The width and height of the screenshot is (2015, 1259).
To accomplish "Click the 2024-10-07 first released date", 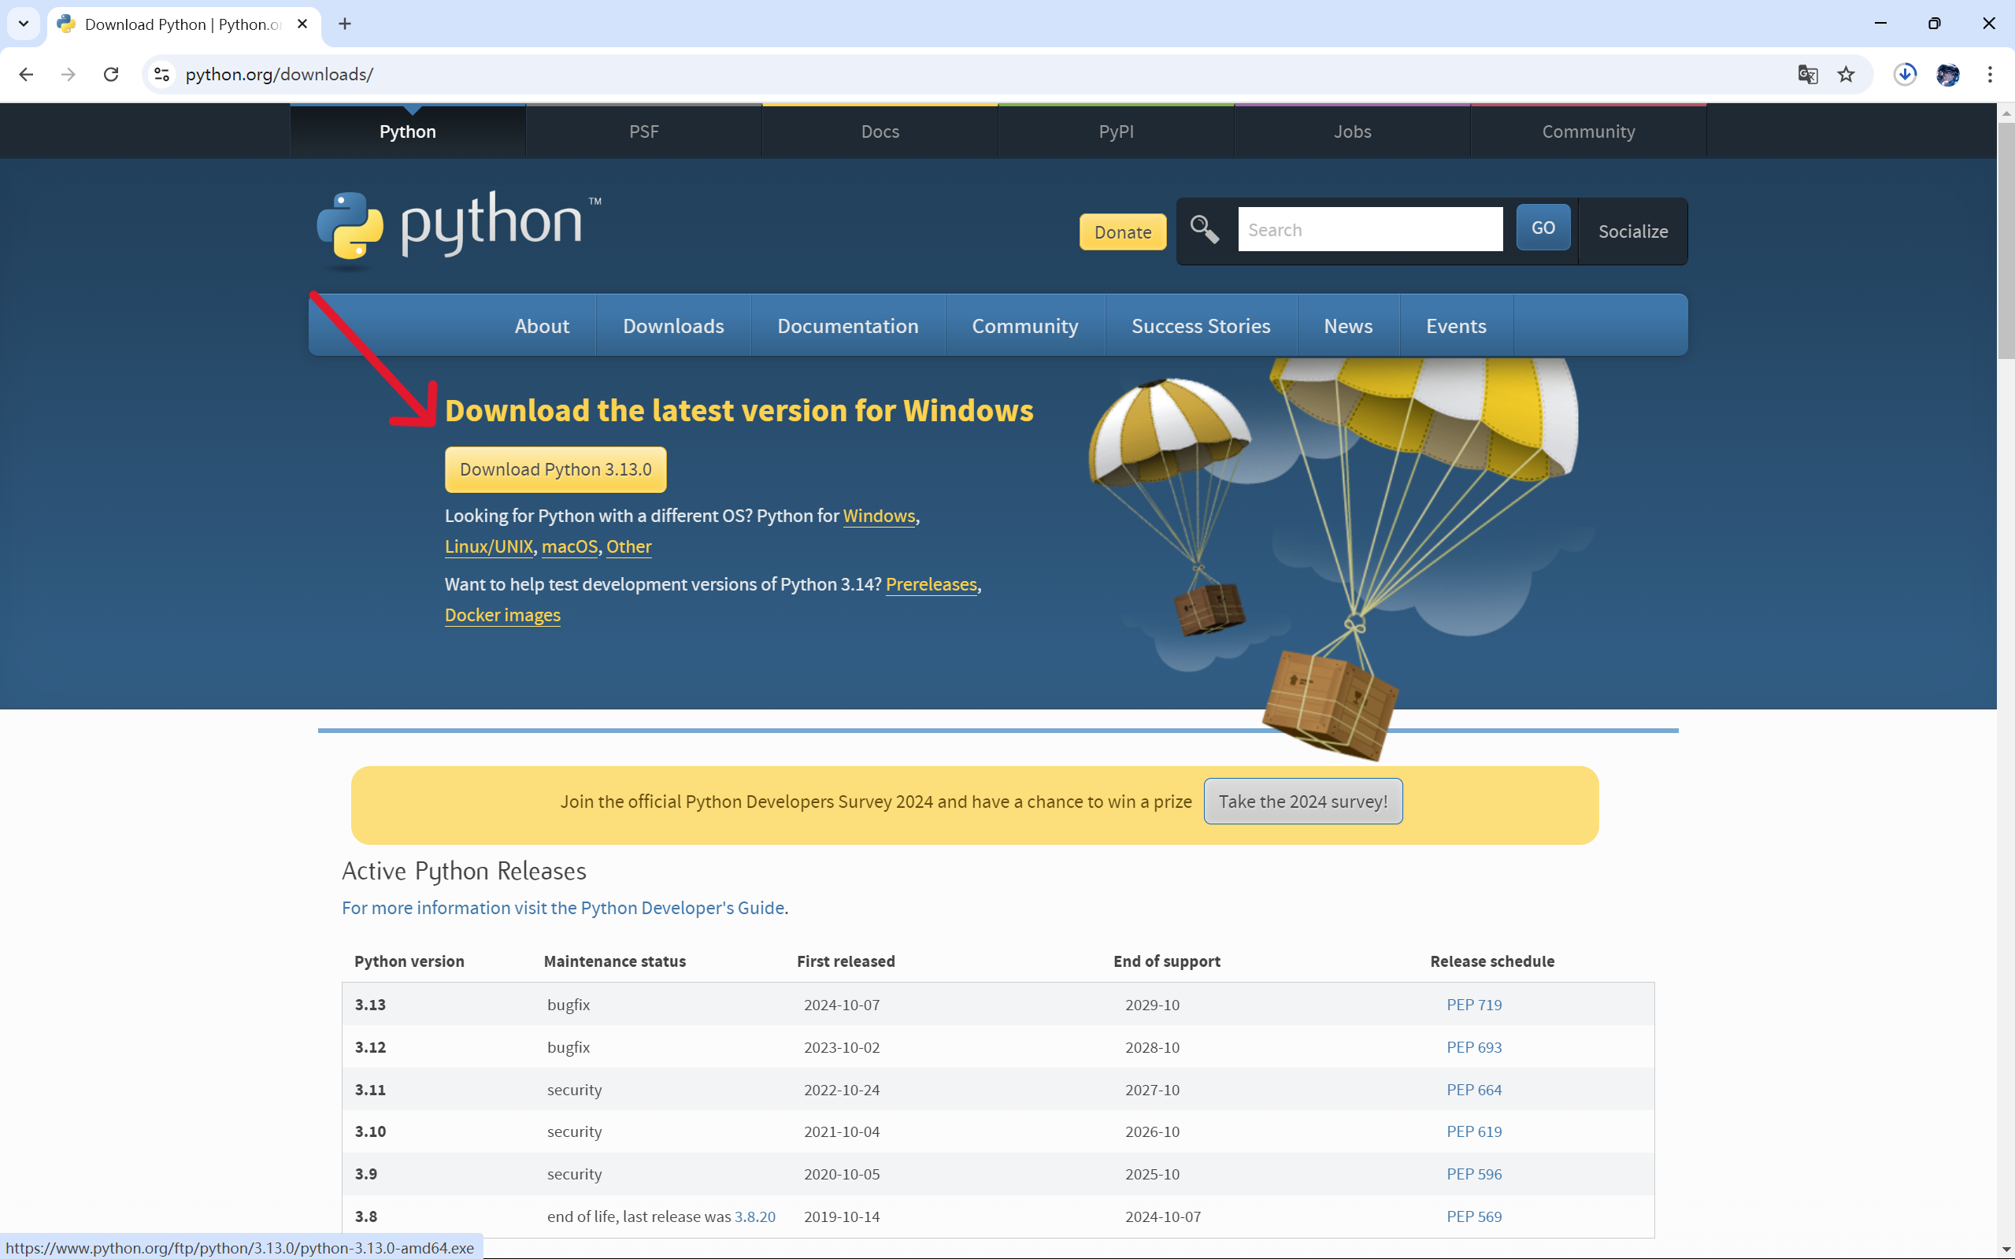I will (x=842, y=1004).
